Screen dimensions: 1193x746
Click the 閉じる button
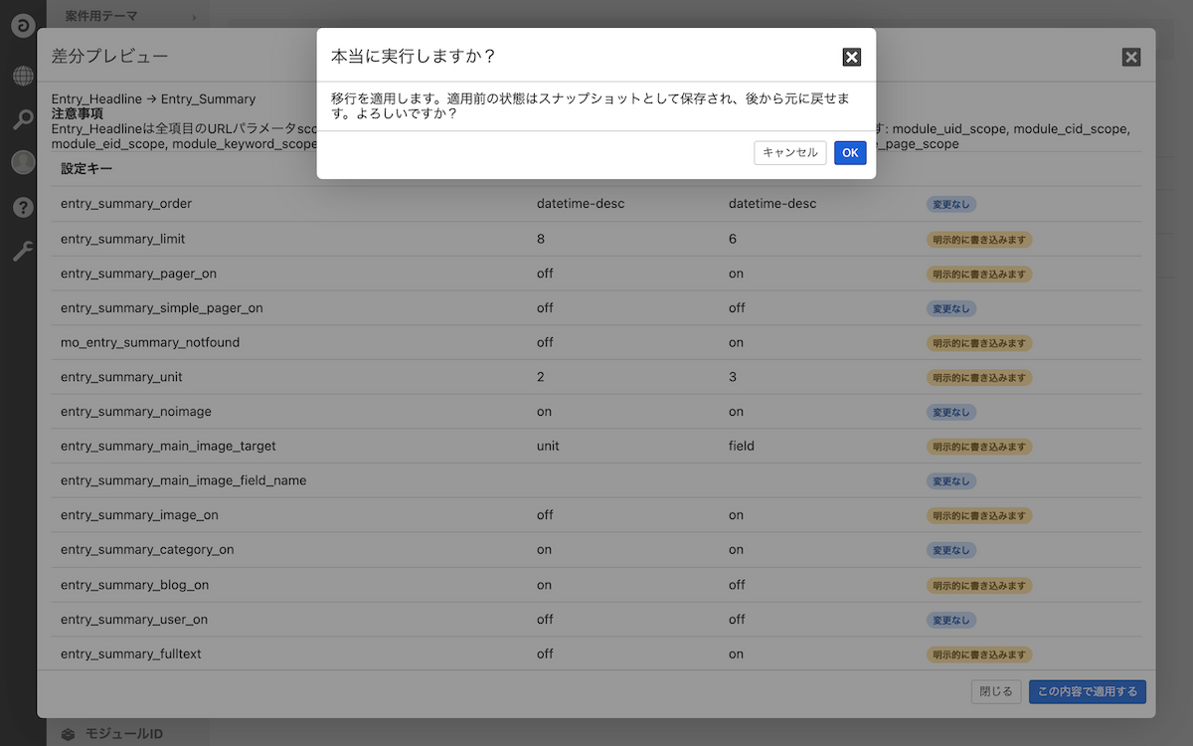tap(996, 691)
